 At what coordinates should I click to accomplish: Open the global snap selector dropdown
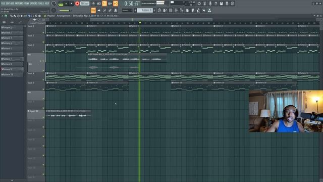(x=127, y=10)
